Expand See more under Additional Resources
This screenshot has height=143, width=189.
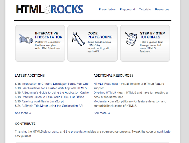pos(102,113)
